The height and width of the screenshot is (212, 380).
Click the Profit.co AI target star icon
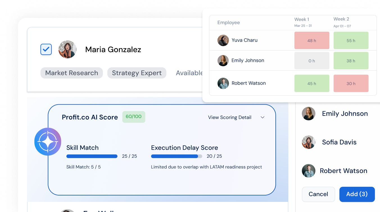[x=48, y=142]
